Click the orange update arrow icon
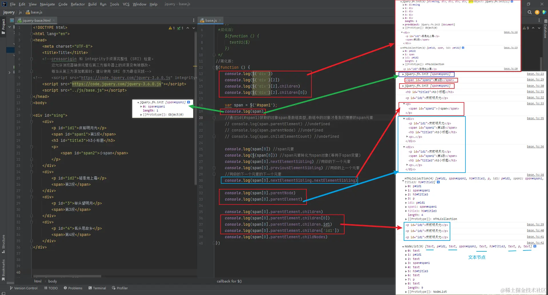Image resolution: width=548 pixels, height=295 pixels. tap(537, 12)
